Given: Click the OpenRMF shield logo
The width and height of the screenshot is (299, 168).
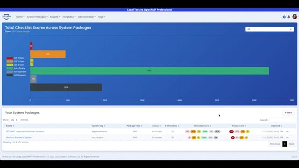Looking at the screenshot, I should tap(7, 17).
